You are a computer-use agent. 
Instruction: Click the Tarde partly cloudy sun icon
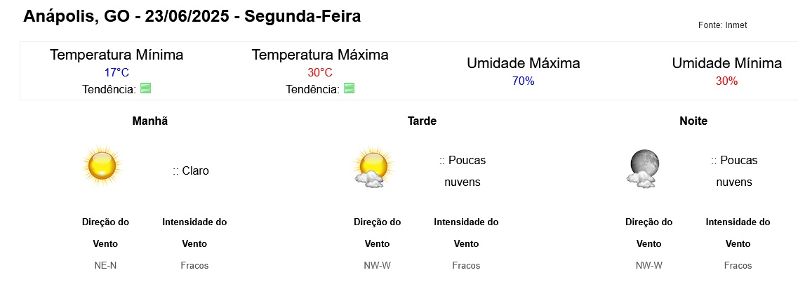tap(373, 168)
